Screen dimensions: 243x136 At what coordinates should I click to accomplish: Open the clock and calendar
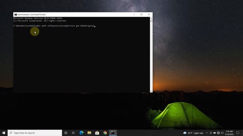click(x=229, y=133)
